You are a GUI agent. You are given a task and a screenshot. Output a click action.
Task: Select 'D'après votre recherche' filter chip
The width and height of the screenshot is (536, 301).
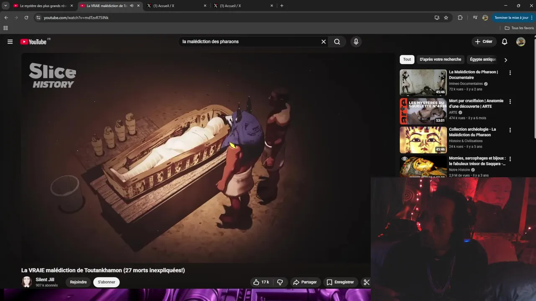[440, 59]
